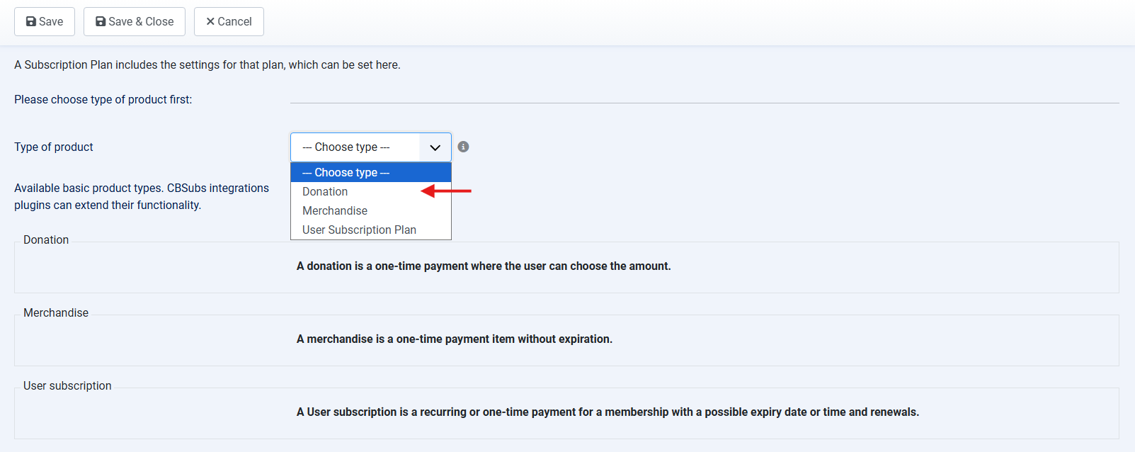Viewport: 1135px width, 452px height.
Task: Click the X icon on the Cancel button
Action: point(210,22)
